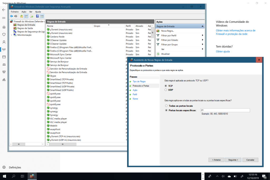Select the UDP protocol radio button

tap(166, 90)
